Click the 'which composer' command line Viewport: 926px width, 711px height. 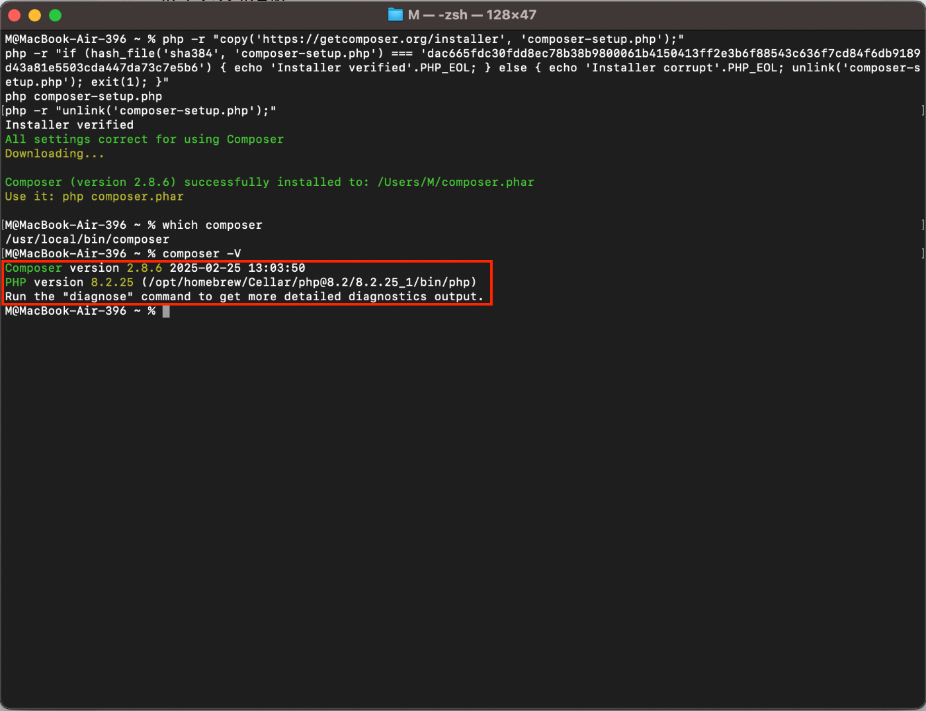point(134,225)
